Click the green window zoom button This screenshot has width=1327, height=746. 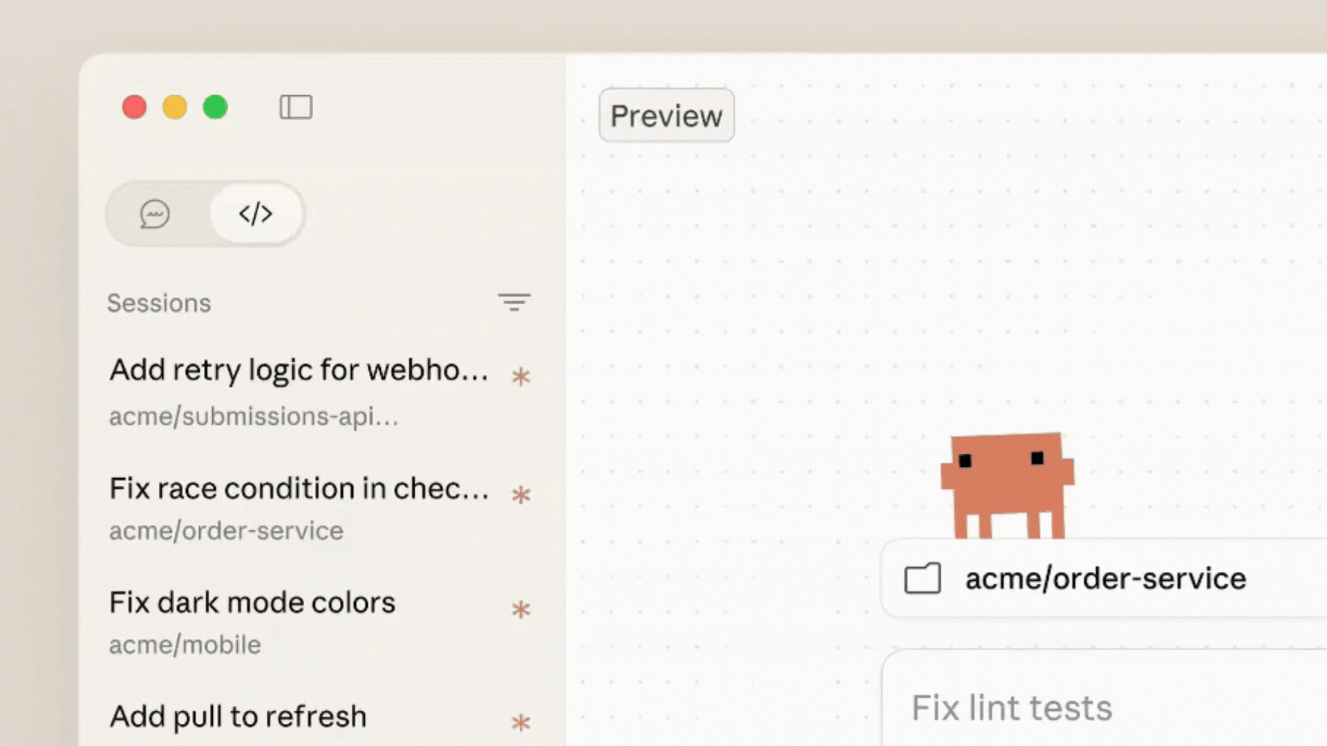click(x=216, y=107)
